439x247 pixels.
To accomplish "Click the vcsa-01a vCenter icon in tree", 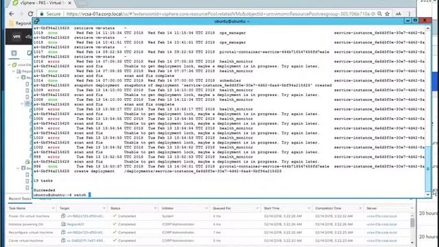I will [x=14, y=64].
